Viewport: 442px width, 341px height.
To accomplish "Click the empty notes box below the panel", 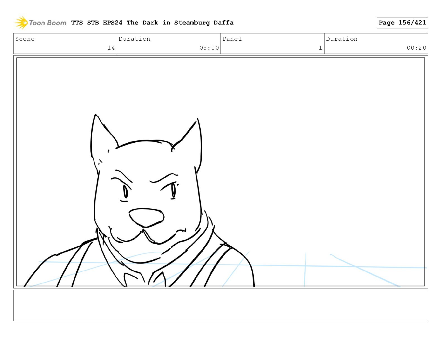I will (x=221, y=306).
